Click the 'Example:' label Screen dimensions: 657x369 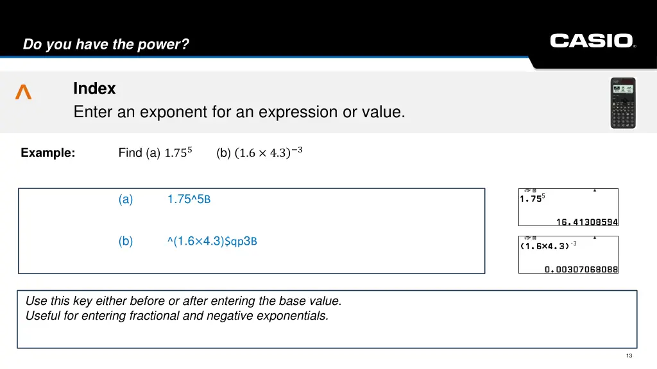47,152
